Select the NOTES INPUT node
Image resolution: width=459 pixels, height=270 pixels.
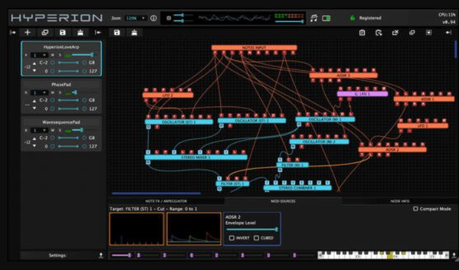(254, 48)
